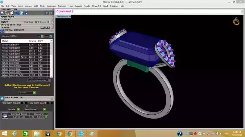Click the Perspective viewport label
The width and height of the screenshot is (245, 137).
[x=62, y=17]
